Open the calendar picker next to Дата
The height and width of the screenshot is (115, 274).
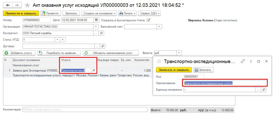(x=96, y=20)
